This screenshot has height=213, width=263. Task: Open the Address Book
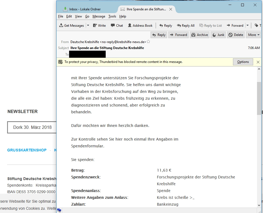(x=140, y=25)
